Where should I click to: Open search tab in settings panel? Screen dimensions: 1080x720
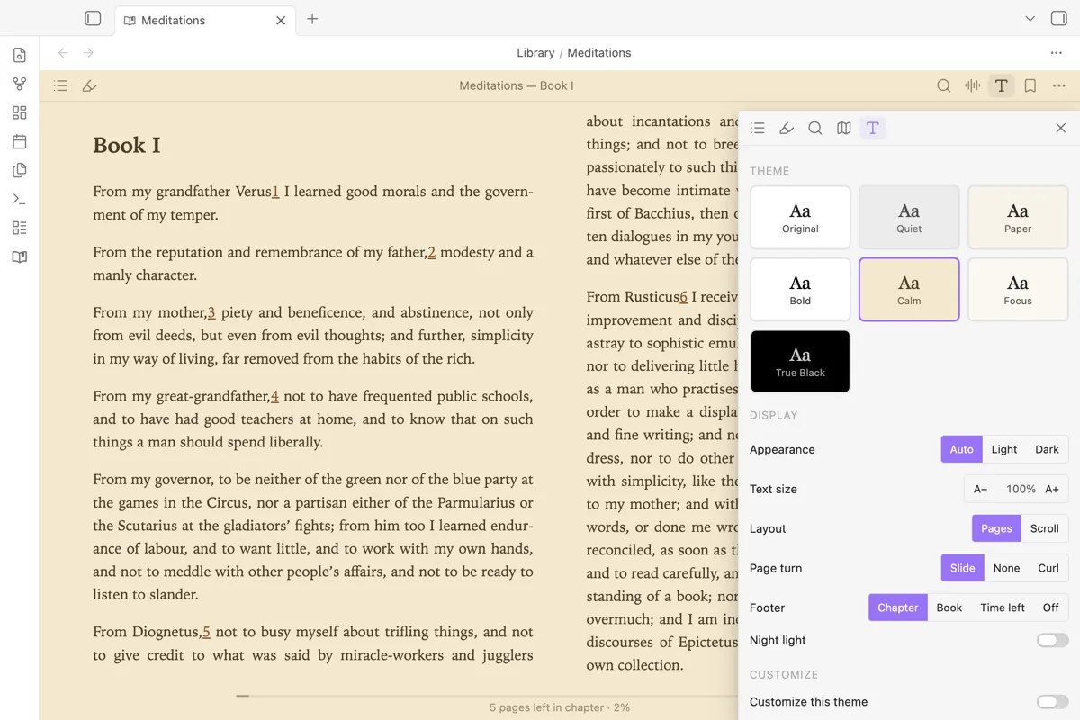click(815, 128)
